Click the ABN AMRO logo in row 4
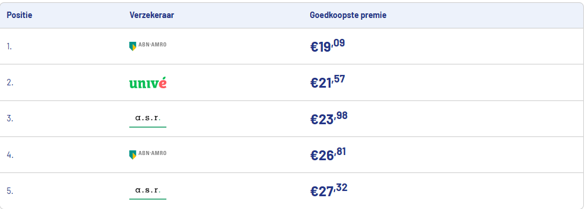 click(x=148, y=155)
